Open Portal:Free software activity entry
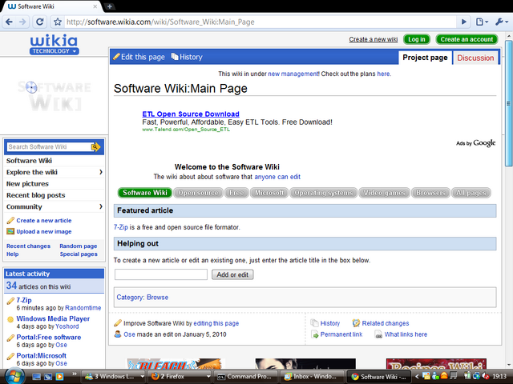513x384 pixels. (49, 338)
